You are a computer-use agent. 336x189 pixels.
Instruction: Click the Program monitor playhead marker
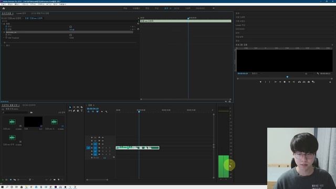(287, 77)
